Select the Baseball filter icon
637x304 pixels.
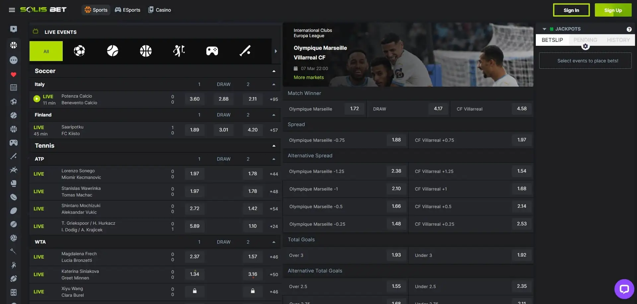(x=245, y=51)
